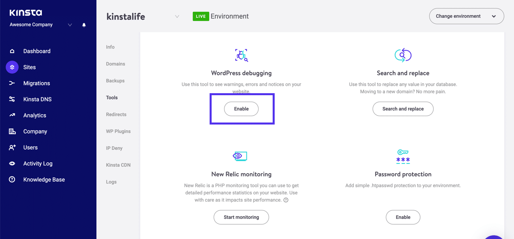Viewport: 514px width, 239px height.
Task: Open Kinsta DNS from the sidebar
Action: pyautogui.click(x=13, y=99)
